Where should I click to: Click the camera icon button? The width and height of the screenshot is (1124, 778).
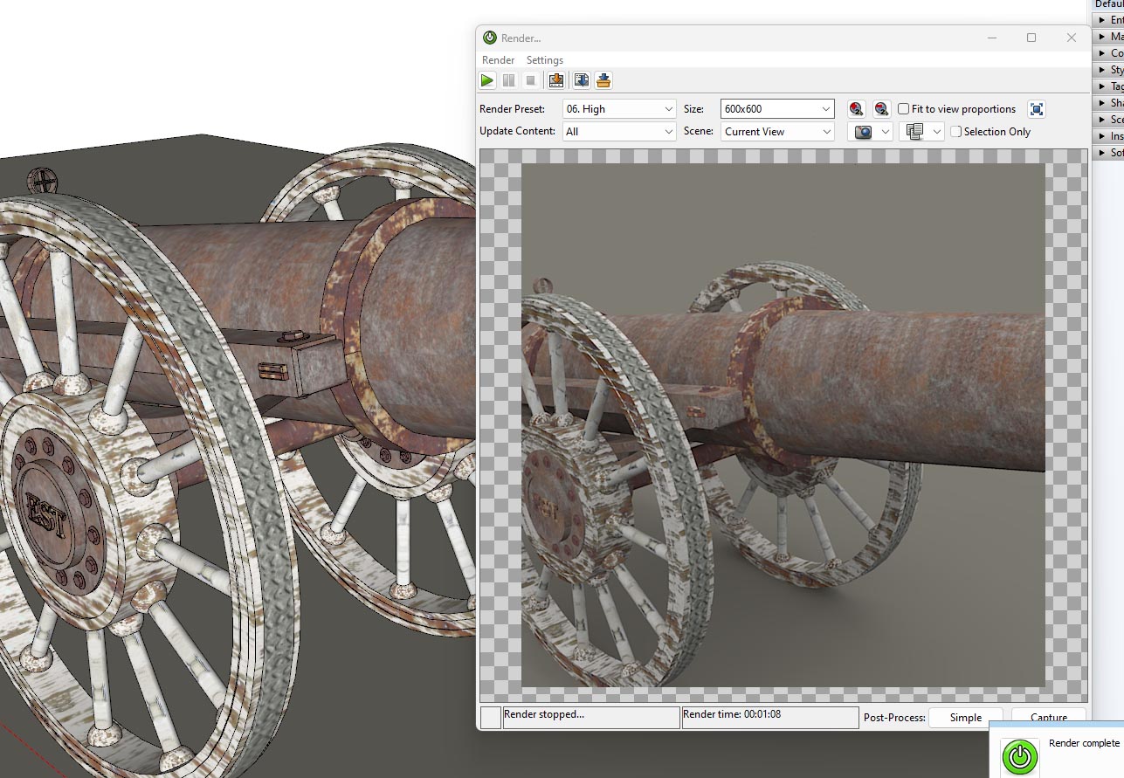[x=863, y=132]
